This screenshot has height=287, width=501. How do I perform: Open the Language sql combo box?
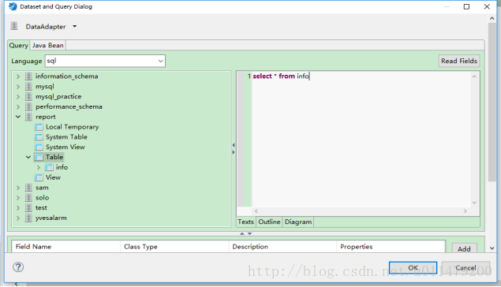[x=105, y=61]
